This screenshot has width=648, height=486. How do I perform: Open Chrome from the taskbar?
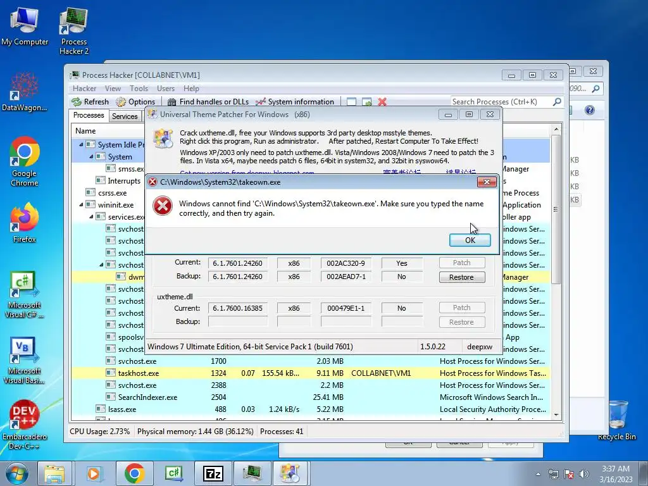point(134,473)
